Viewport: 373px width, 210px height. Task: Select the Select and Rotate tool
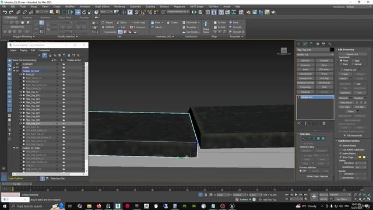(x=84, y=12)
